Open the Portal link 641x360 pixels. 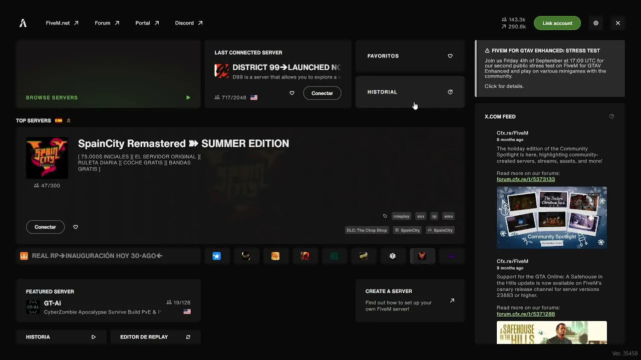[x=147, y=23]
